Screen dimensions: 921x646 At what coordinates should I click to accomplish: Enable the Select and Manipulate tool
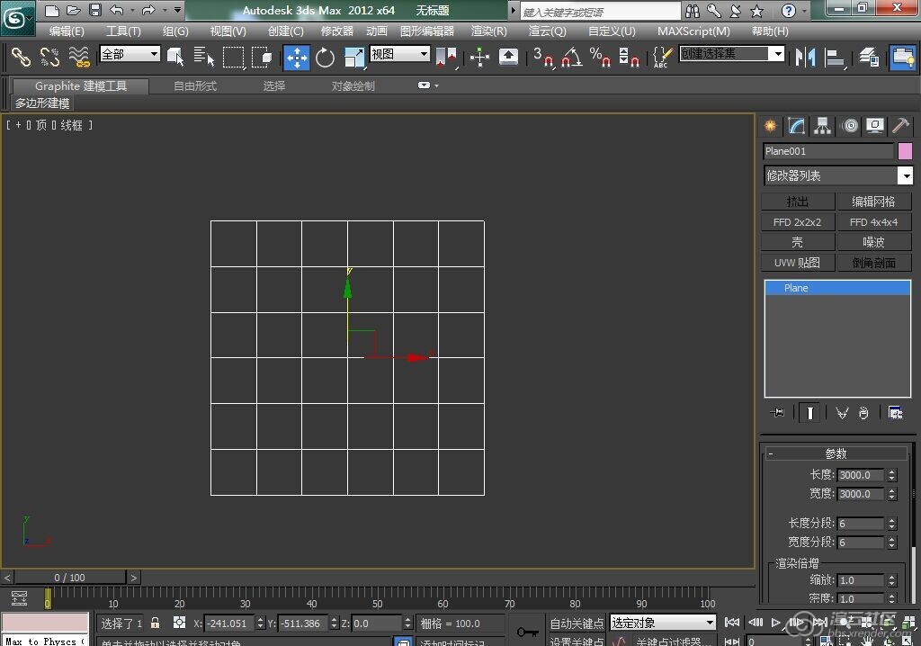pyautogui.click(x=479, y=57)
